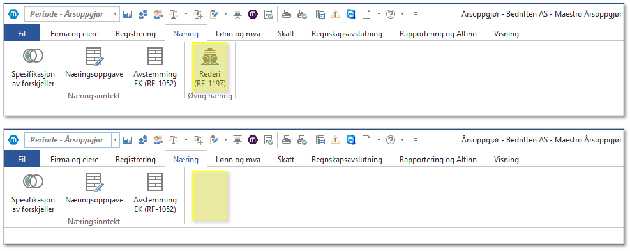
Task: Expand Periode - Årsoppgjør dropdown, lower window
Action: point(116,140)
